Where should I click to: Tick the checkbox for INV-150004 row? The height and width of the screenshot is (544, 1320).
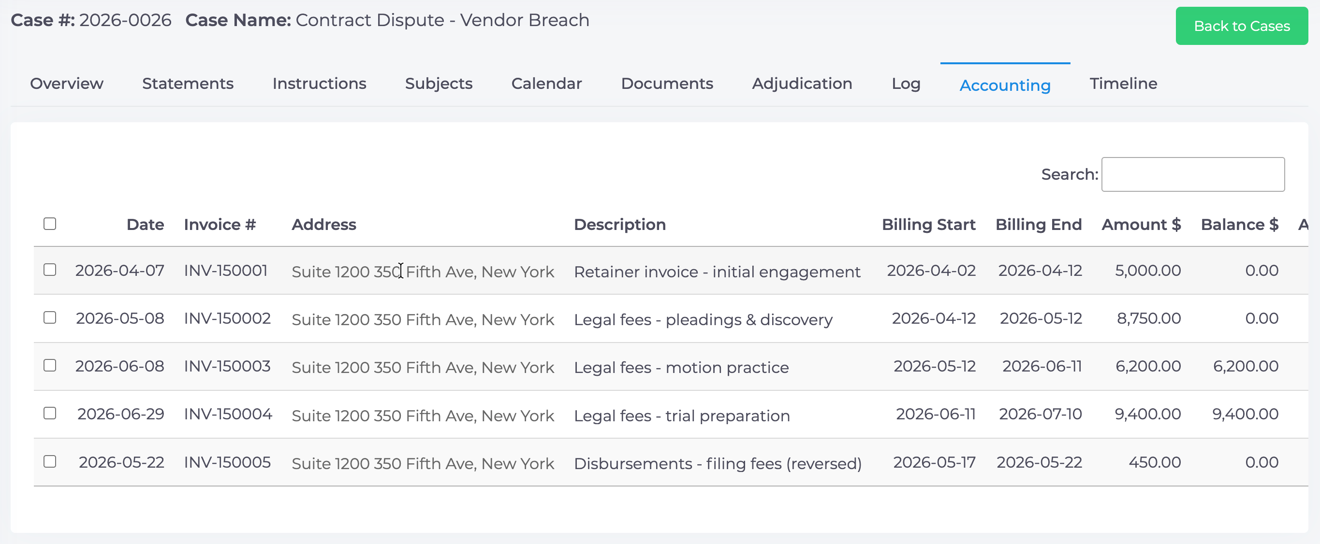[x=50, y=414]
